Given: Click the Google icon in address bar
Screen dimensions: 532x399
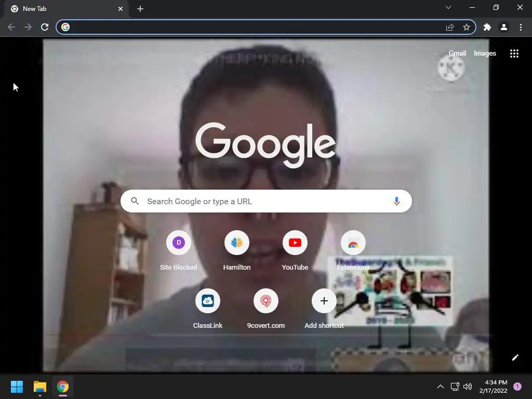Looking at the screenshot, I should tap(65, 27).
